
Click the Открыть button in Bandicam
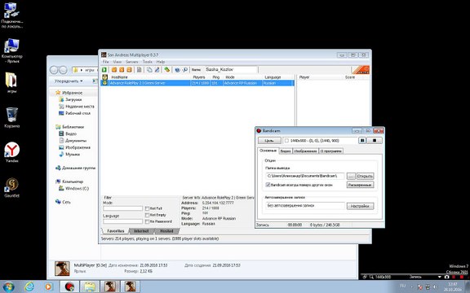[365, 176]
